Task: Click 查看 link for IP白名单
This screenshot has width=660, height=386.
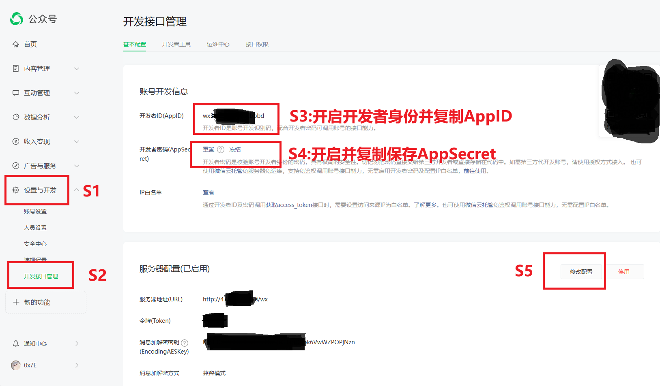Action: coord(209,192)
